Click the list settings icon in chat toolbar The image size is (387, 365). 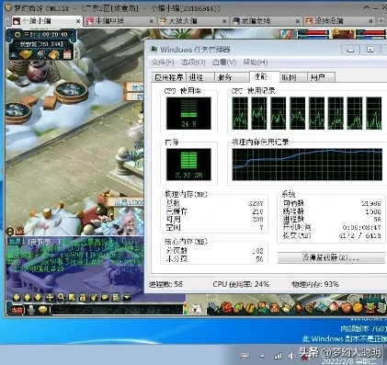116,297
